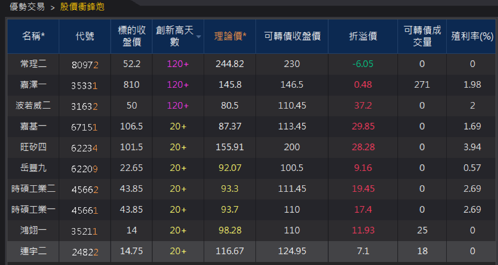Click code 62209

(85, 169)
